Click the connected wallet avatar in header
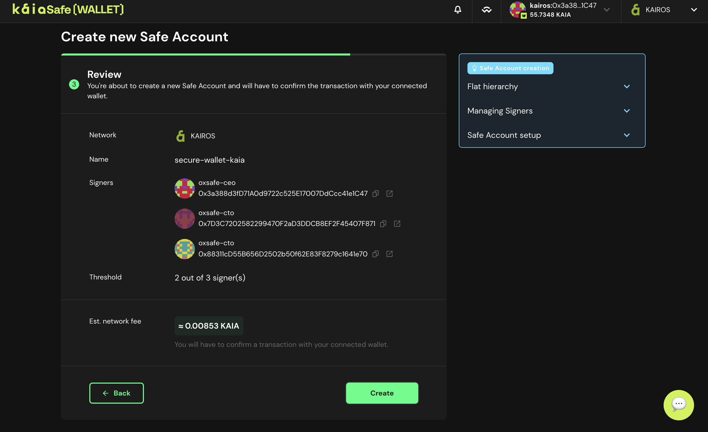This screenshot has width=708, height=432. pos(517,9)
